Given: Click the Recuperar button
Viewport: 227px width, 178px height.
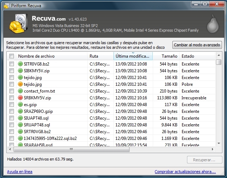Looking at the screenshot, I should click(x=205, y=160).
